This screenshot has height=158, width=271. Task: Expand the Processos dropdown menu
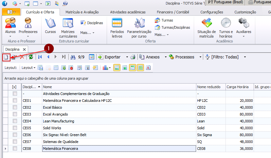[201, 57]
